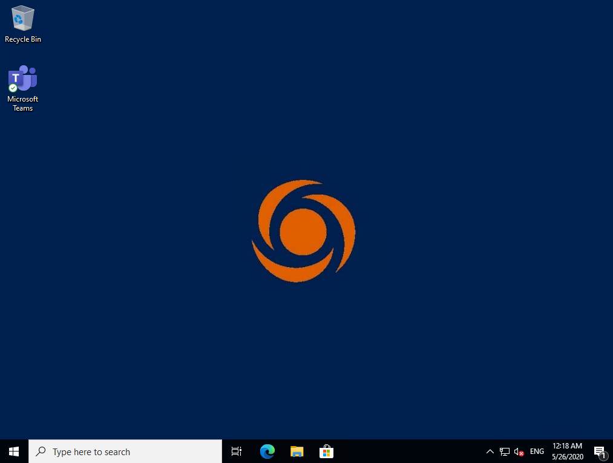
Task: Click the network status tray icon
Action: (505, 452)
